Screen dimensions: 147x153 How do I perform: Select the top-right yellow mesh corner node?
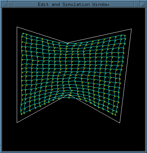click(125, 36)
